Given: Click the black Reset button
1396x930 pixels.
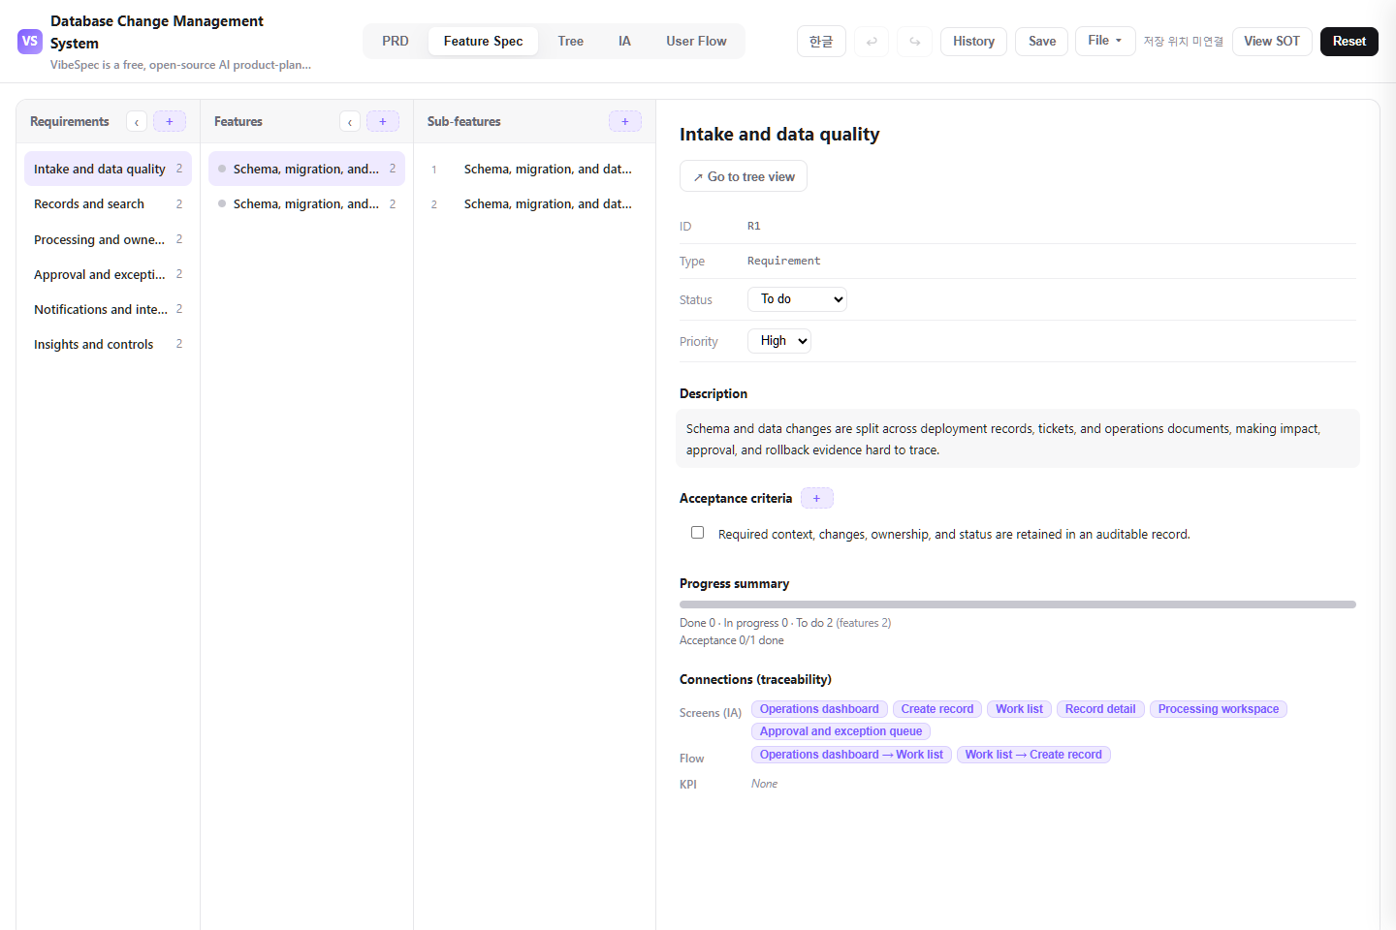Looking at the screenshot, I should 1349,42.
